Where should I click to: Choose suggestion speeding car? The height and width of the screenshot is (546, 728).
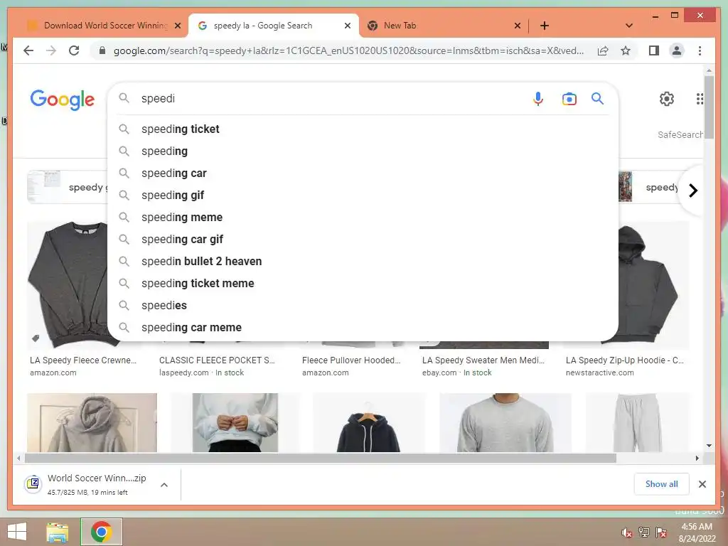363,173
